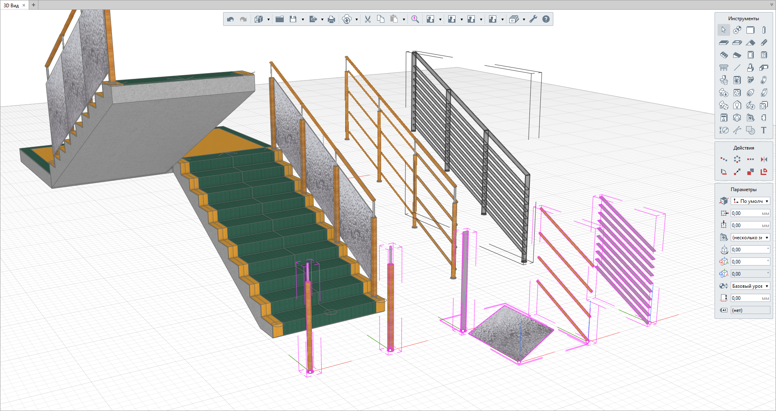Click the stacked windows icon in toolbar

(x=514, y=19)
